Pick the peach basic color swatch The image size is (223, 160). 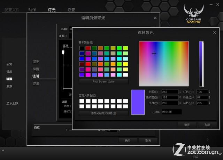pos(113,70)
